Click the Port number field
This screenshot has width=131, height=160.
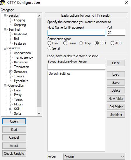coord(116,33)
